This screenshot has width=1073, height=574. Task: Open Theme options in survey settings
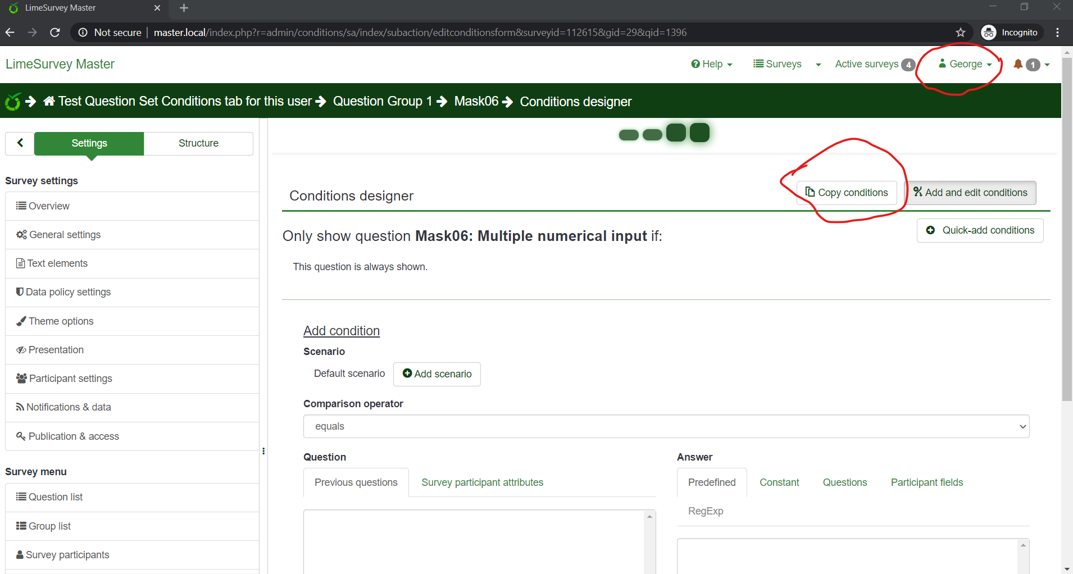[61, 321]
